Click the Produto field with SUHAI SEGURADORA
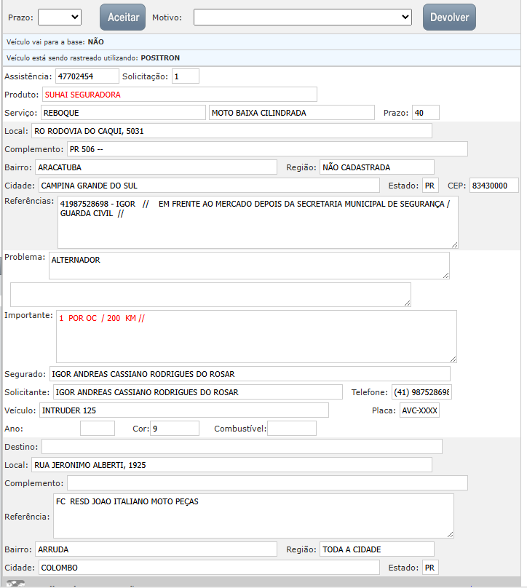527x588 pixels. 179,95
